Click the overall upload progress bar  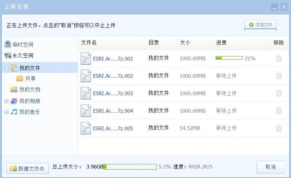130,167
